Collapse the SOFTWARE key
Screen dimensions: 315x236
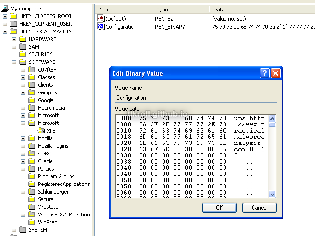[14, 62]
